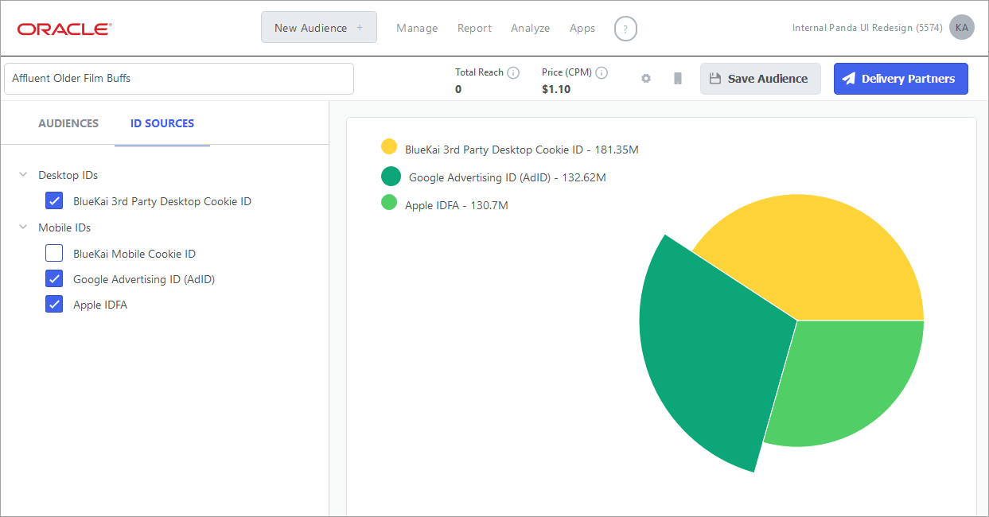Click the Total Reach label
The height and width of the screenshot is (517, 989).
click(x=479, y=72)
